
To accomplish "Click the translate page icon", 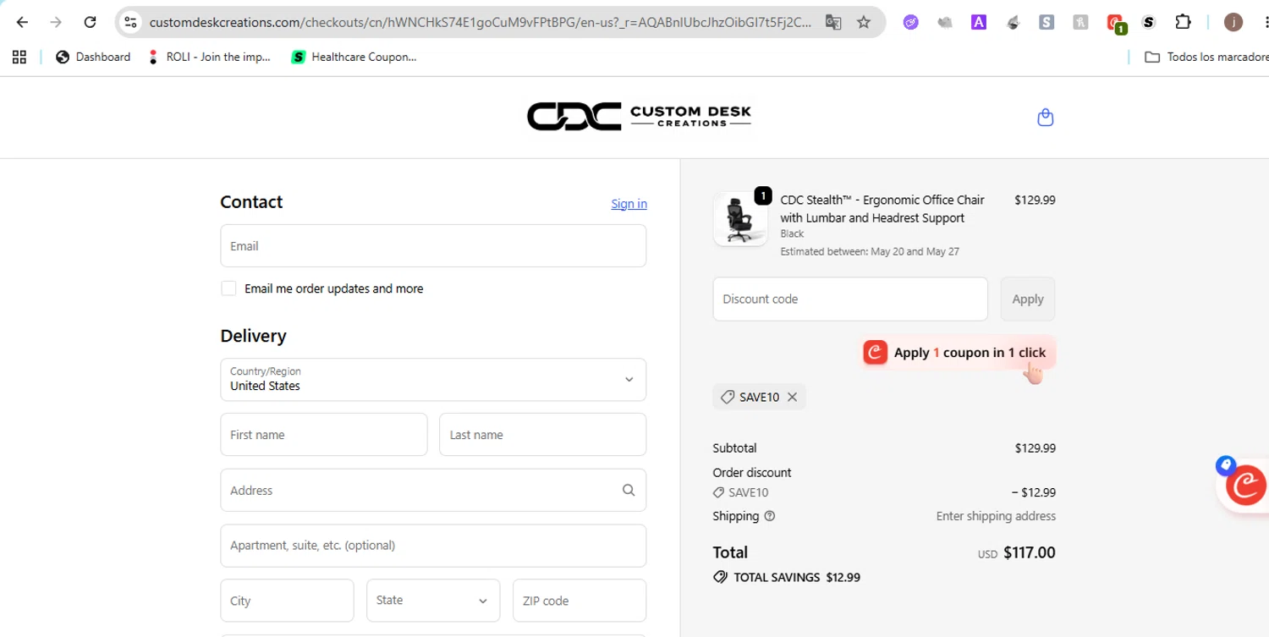I will coord(833,22).
